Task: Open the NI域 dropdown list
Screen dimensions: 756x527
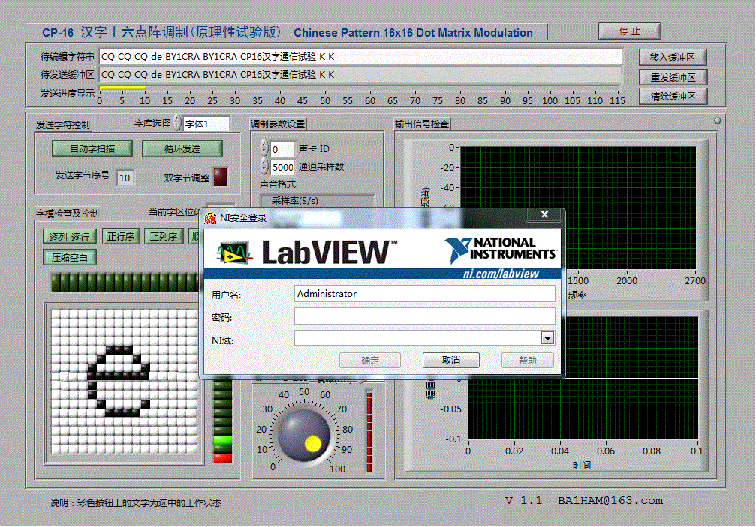Action: [547, 338]
